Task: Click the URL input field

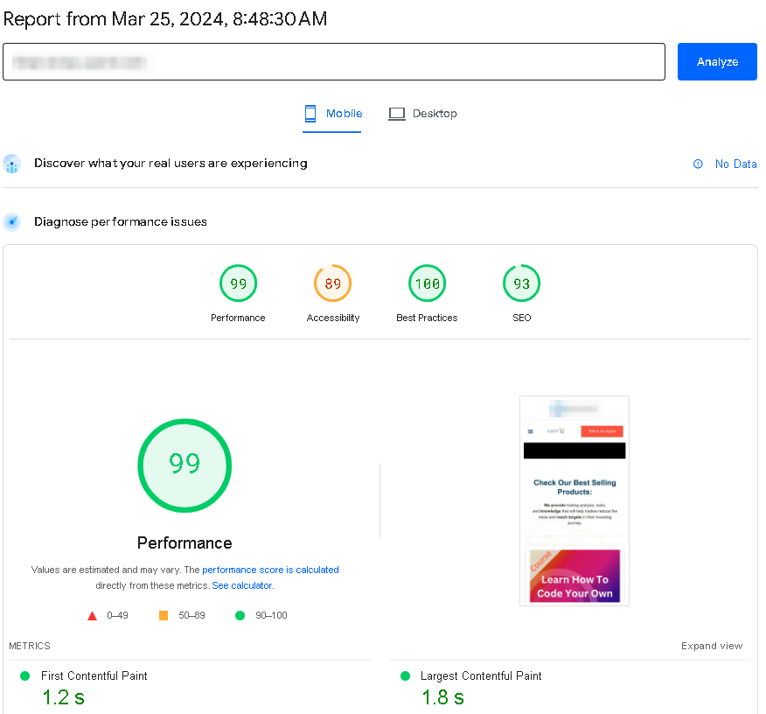Action: tap(334, 61)
